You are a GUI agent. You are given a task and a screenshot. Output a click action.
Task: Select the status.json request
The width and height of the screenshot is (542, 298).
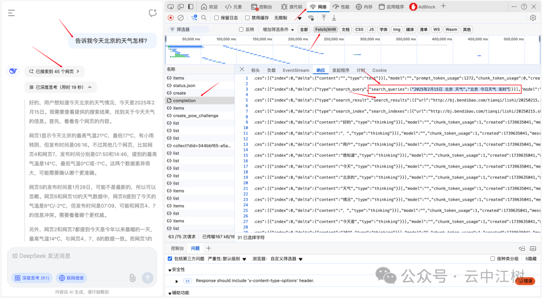tap(200, 85)
